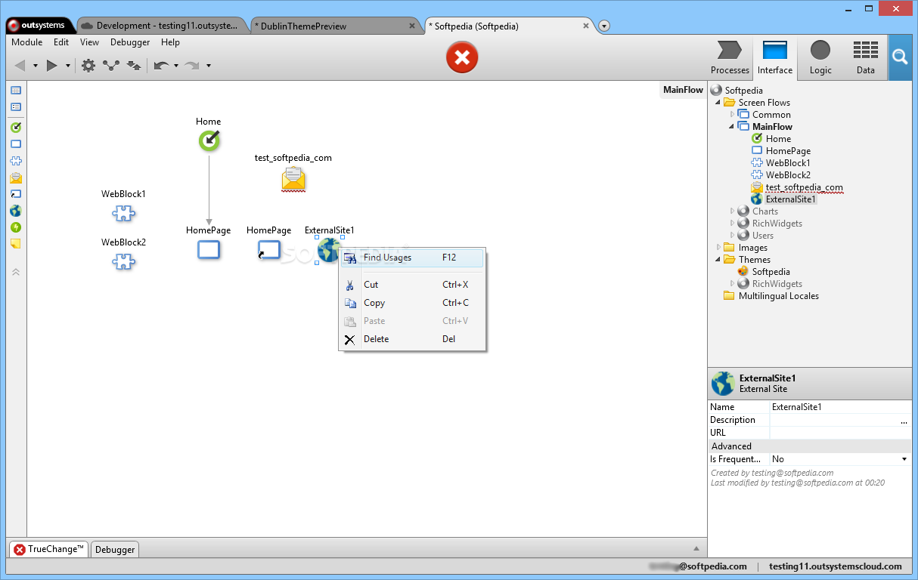Switch to the DublinThemePreview tab
This screenshot has height=580, width=918.
pos(336,26)
